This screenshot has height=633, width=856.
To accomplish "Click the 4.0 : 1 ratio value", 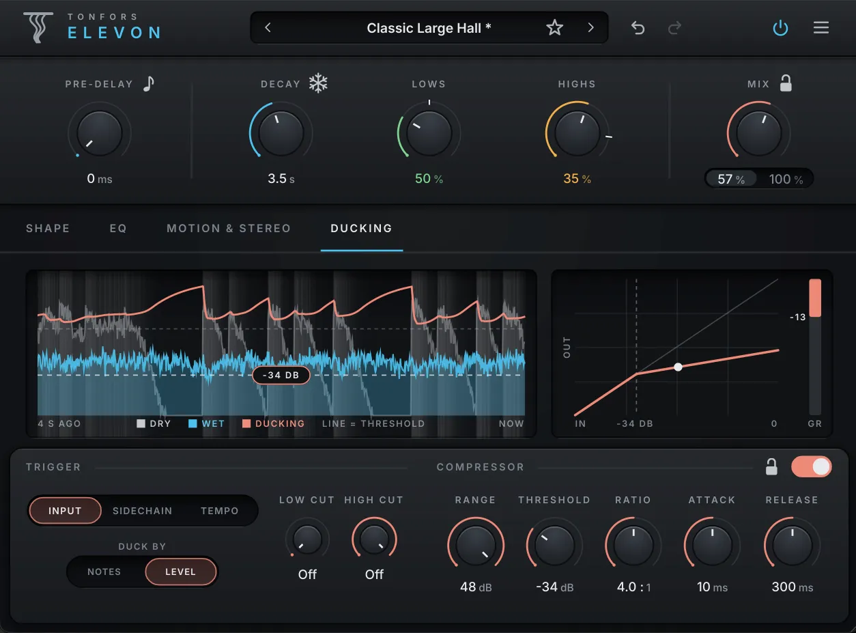I will tap(633, 587).
